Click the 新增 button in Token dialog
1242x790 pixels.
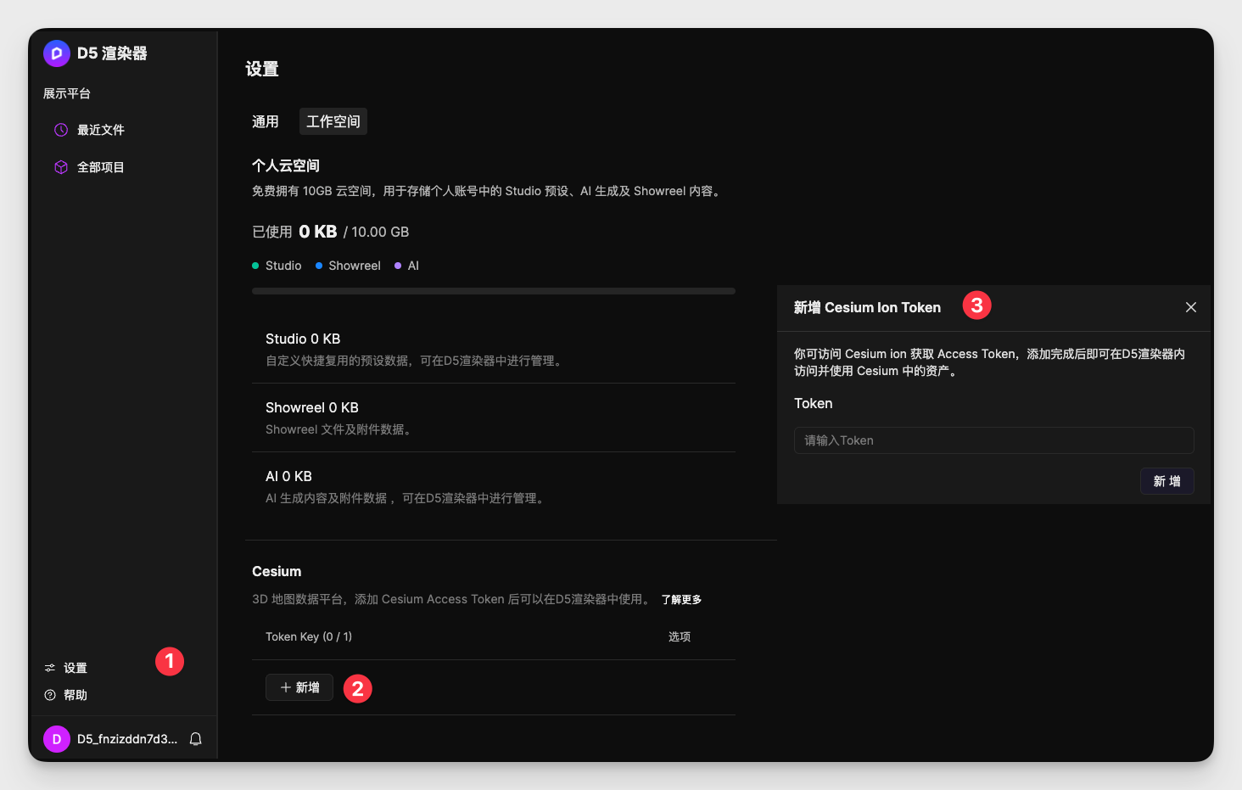click(x=1167, y=481)
